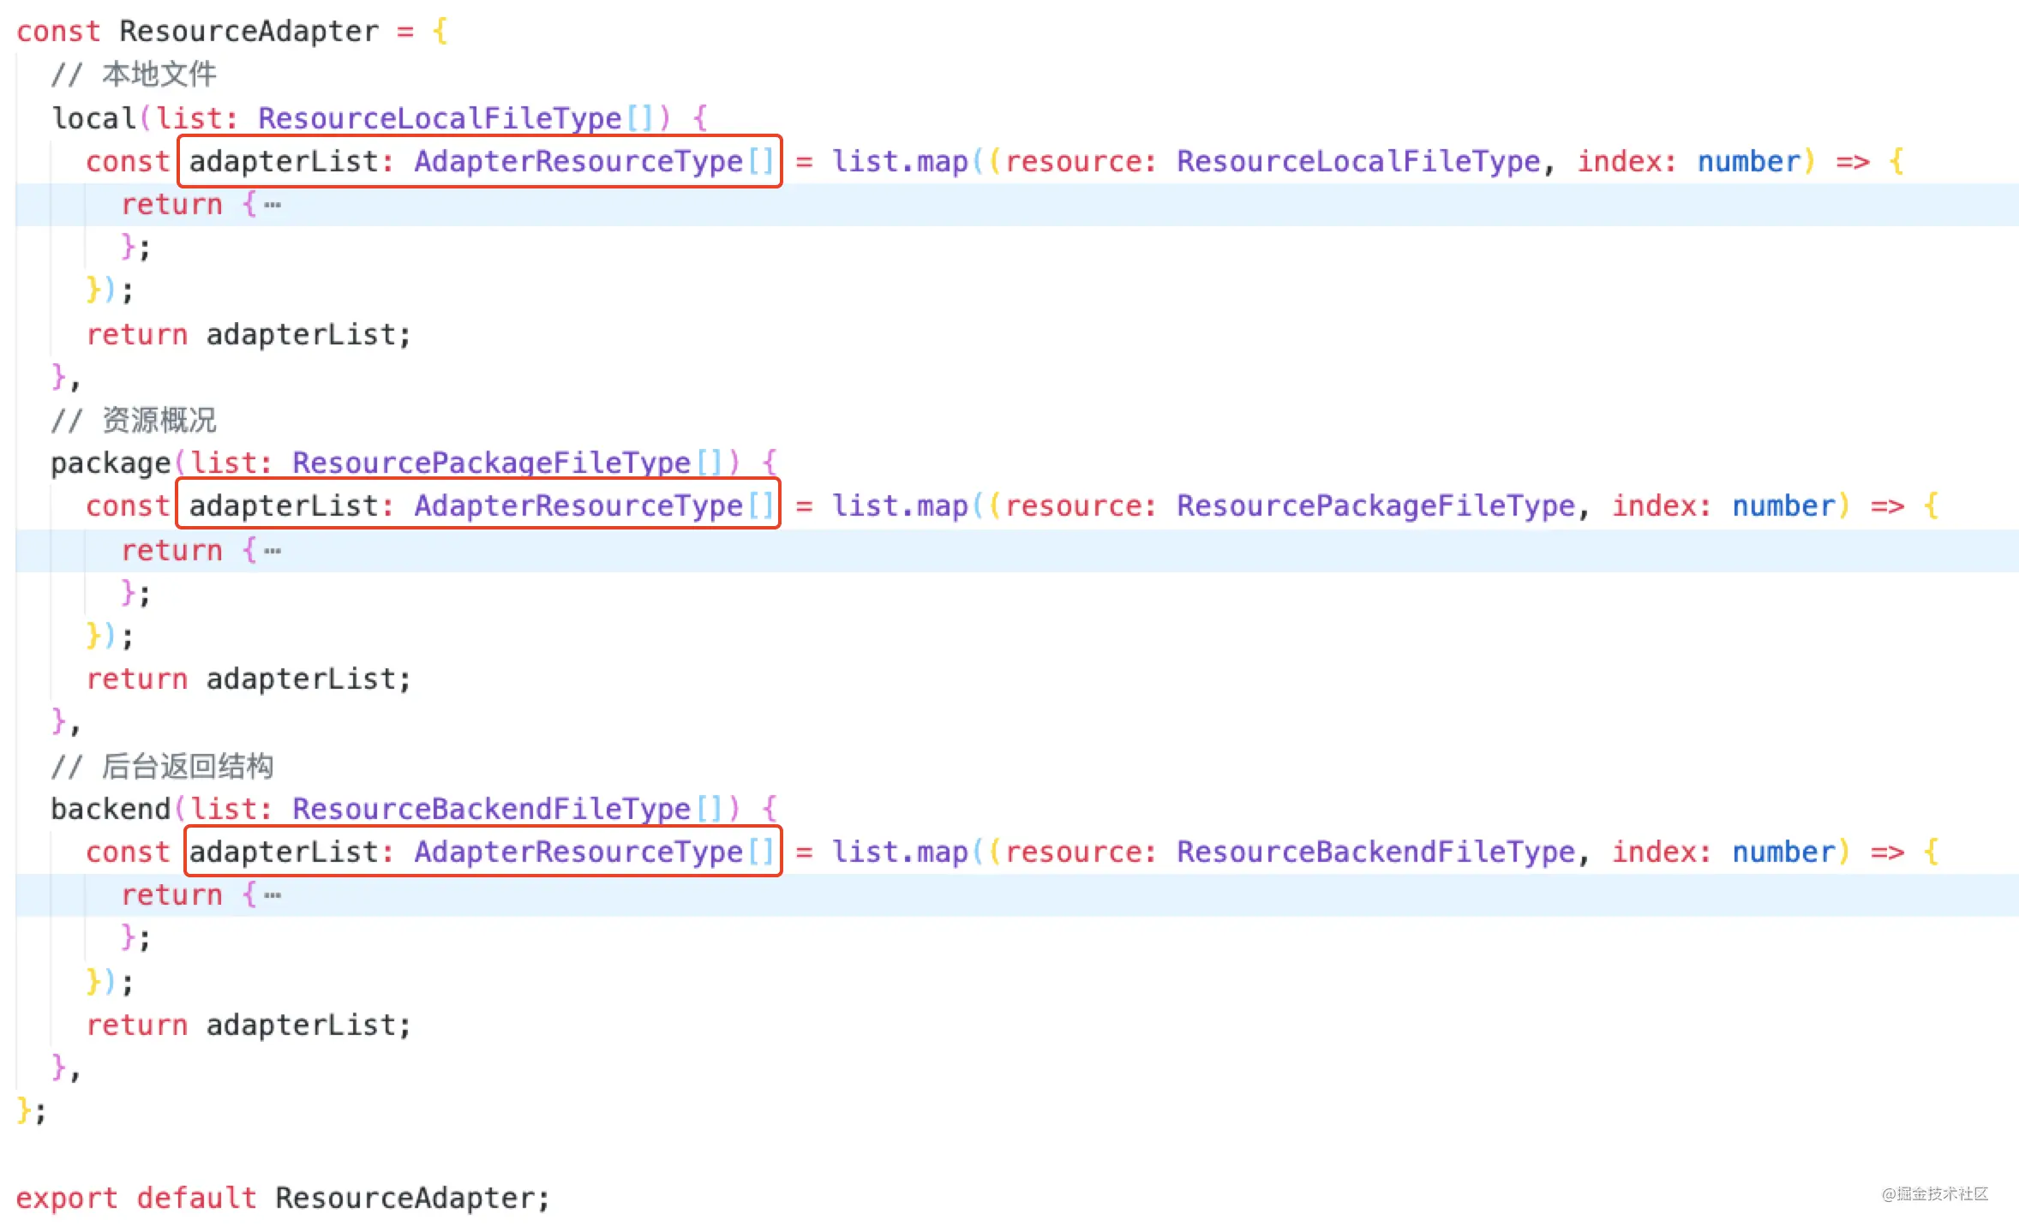This screenshot has width=2019, height=1232.
Task: Click ResourceBackendFileType in backend parameter list
Action: 490,809
